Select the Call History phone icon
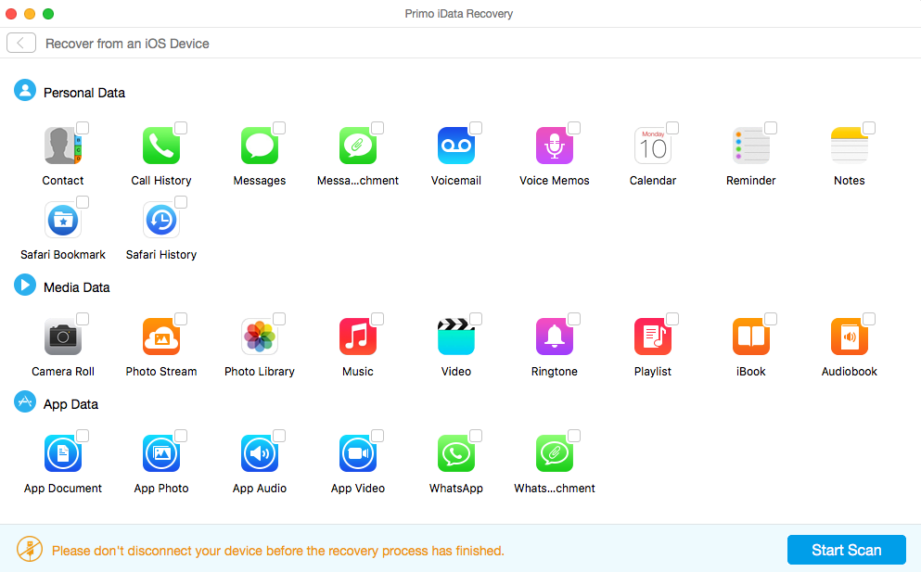This screenshot has width=921, height=572. [161, 146]
